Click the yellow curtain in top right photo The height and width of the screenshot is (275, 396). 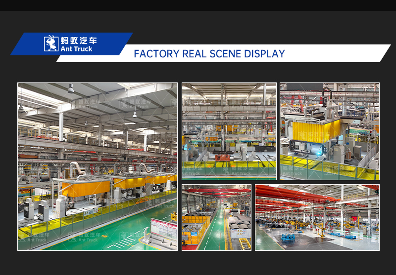pyautogui.click(x=309, y=131)
